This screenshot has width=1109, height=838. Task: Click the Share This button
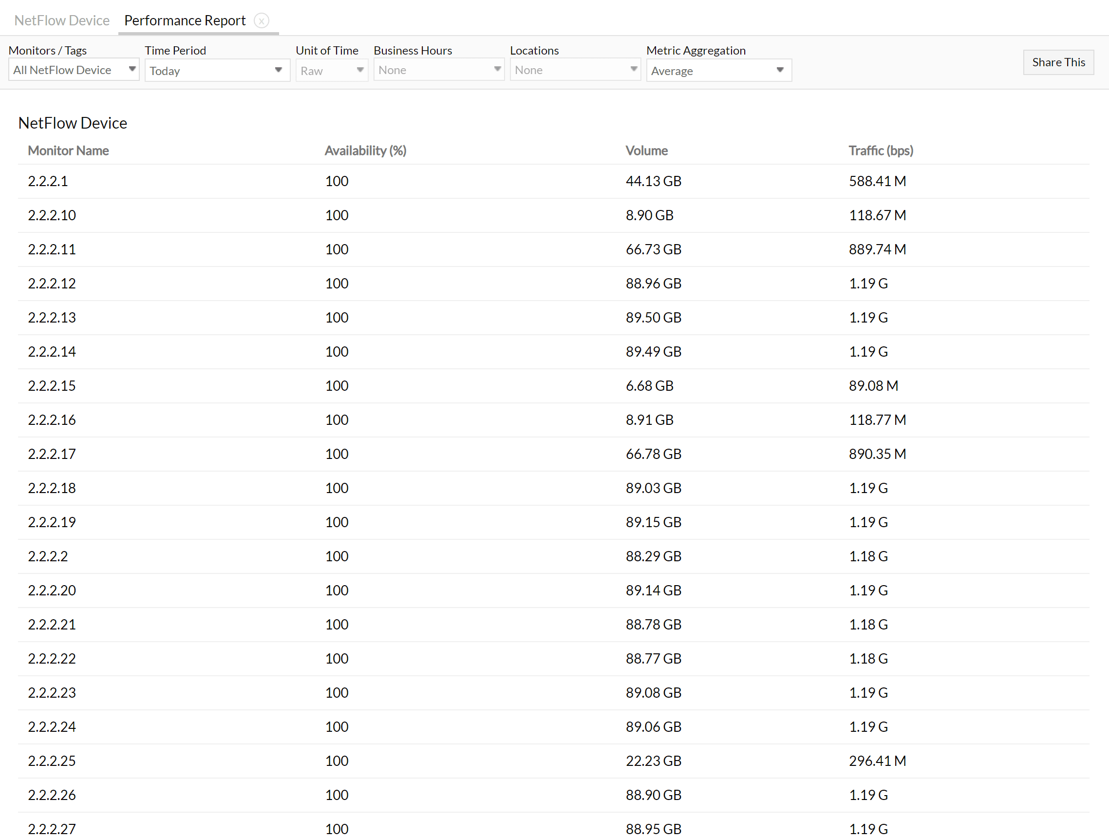tap(1058, 62)
